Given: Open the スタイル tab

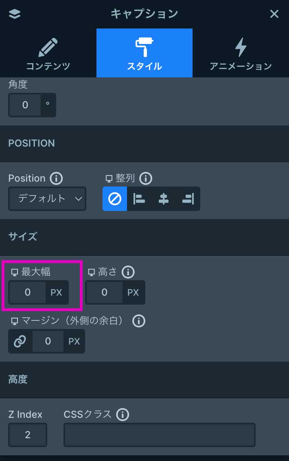Looking at the screenshot, I should click(x=144, y=53).
